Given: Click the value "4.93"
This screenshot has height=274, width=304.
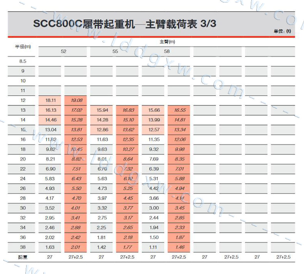Looking at the screenshot, I should pyautogui.click(x=50, y=188).
